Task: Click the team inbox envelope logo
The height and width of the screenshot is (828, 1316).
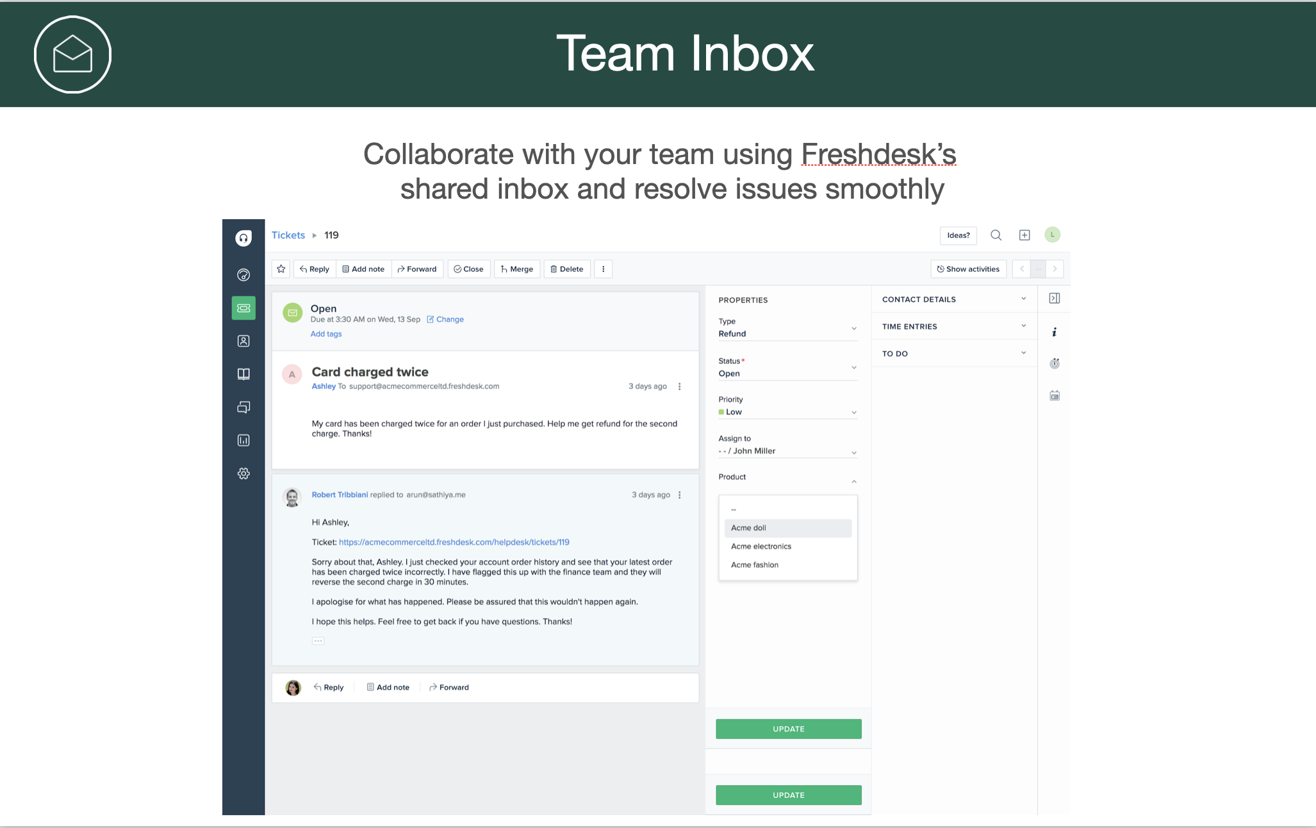Action: (72, 54)
